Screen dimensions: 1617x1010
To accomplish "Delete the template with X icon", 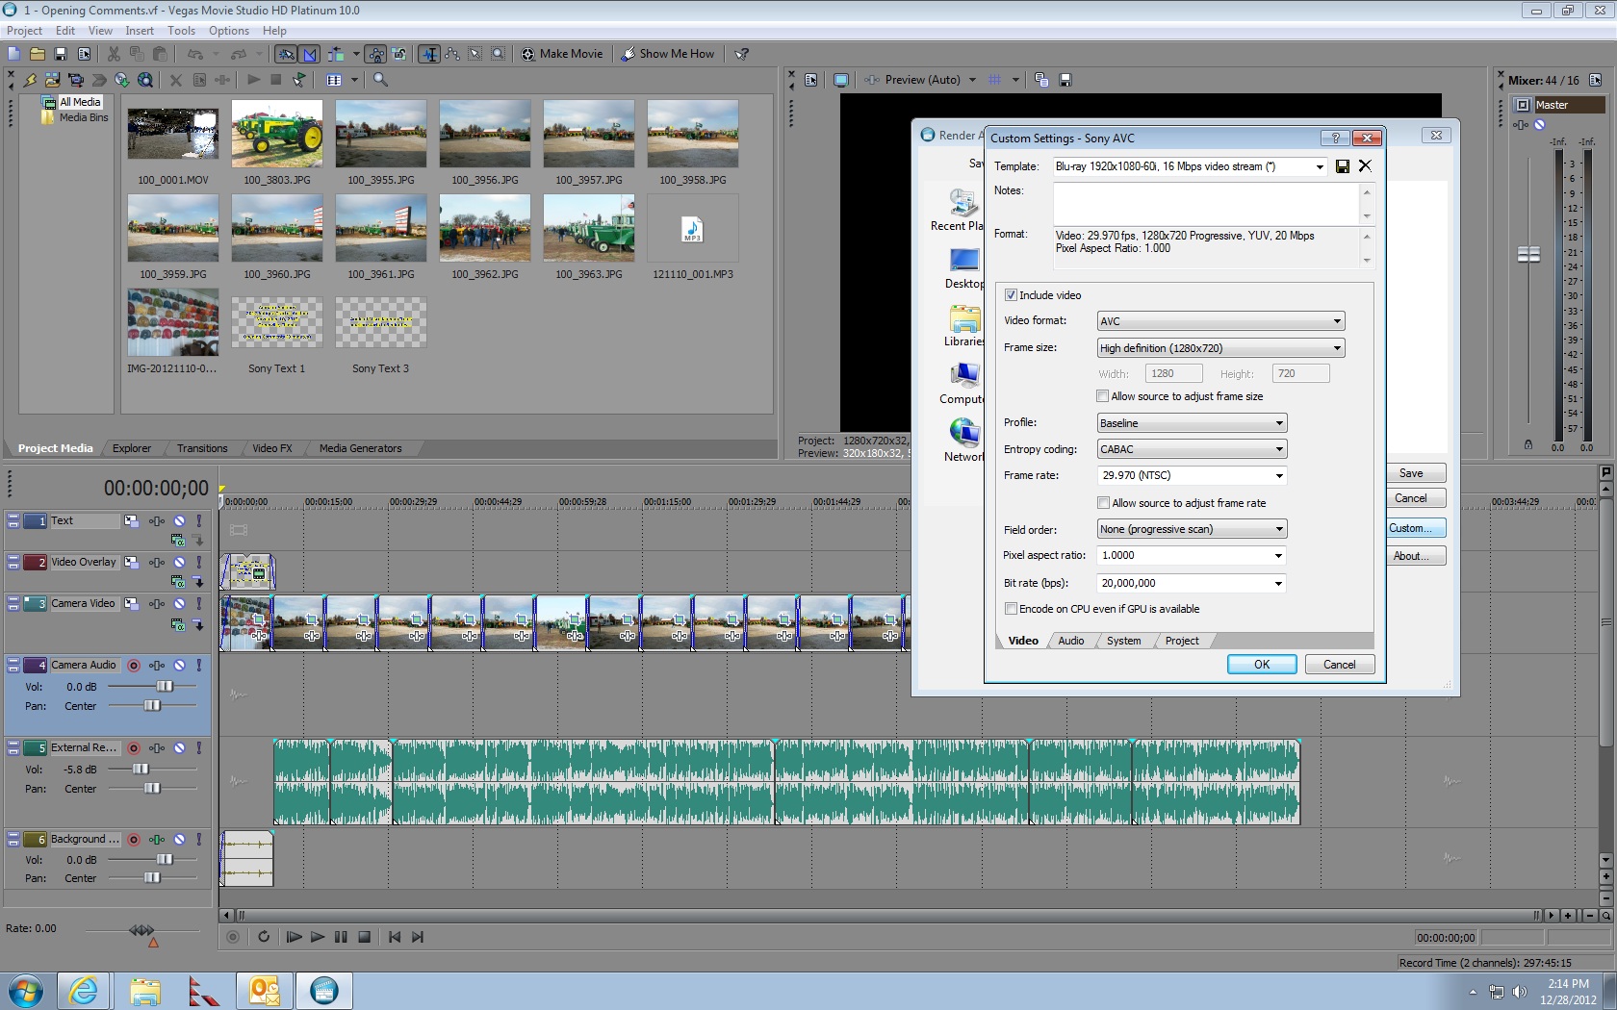I will [x=1365, y=166].
